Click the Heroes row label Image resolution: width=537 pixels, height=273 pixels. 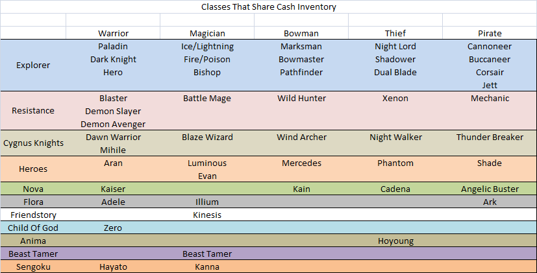33,169
